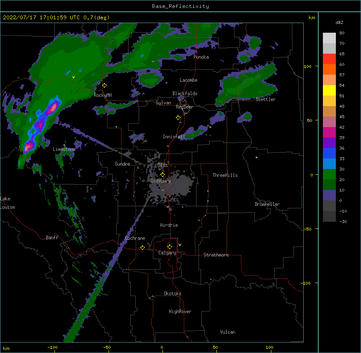
Task: Select the white plus marker north of Drumheller
Action: [256, 157]
